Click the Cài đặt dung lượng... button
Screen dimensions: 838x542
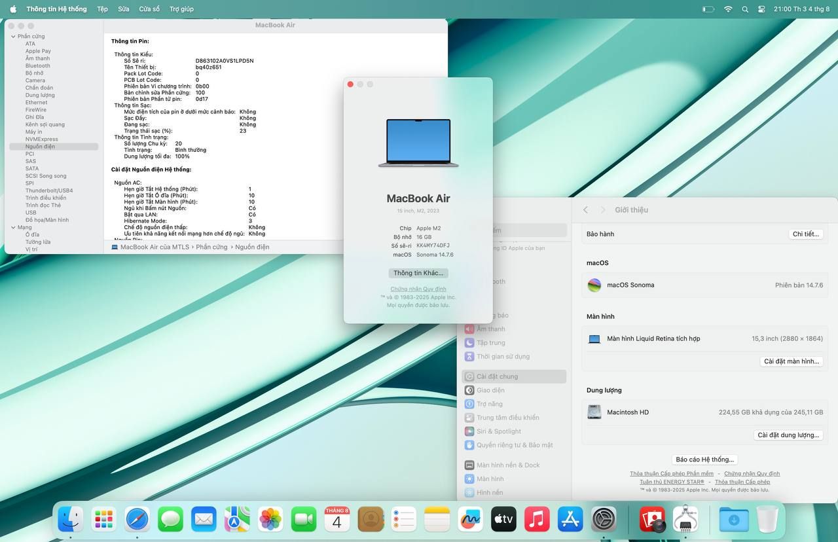(788, 435)
